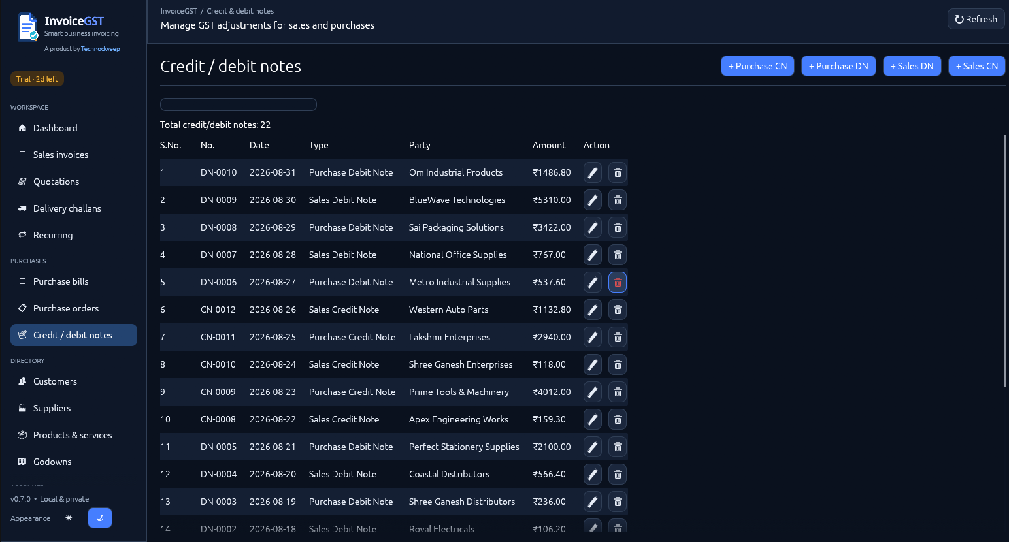
Task: Edit credit note CN-0010 with the pencil icon
Action: [x=593, y=364]
